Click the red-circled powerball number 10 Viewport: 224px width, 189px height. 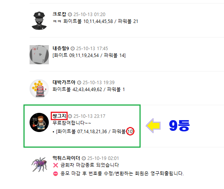tap(130, 131)
